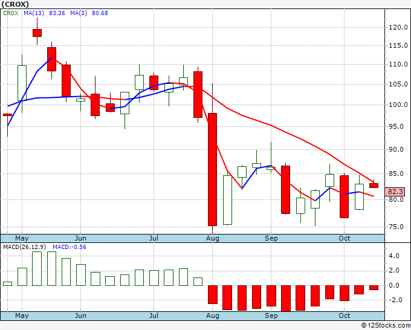Viewport: 411px width, 330px height.
Task: Select the 90.0 price axis label
Action: [396, 150]
